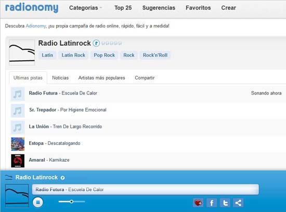Click track Sr. Trepador - Por Higiene Emocional
This screenshot has width=286, height=212.
68,110
